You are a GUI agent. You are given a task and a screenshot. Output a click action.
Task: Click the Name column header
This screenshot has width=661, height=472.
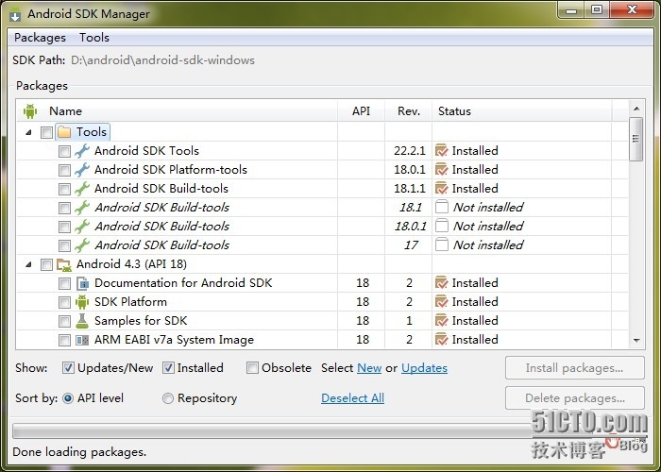point(178,111)
